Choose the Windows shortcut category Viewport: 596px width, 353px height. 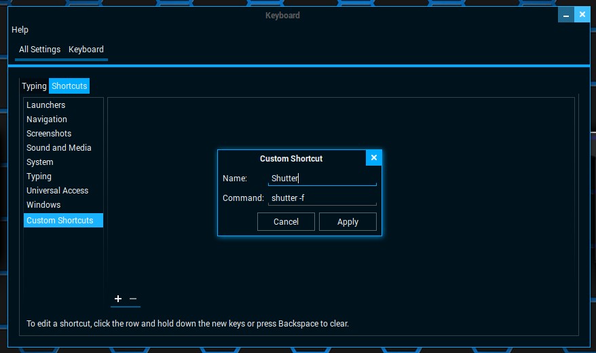pos(43,205)
